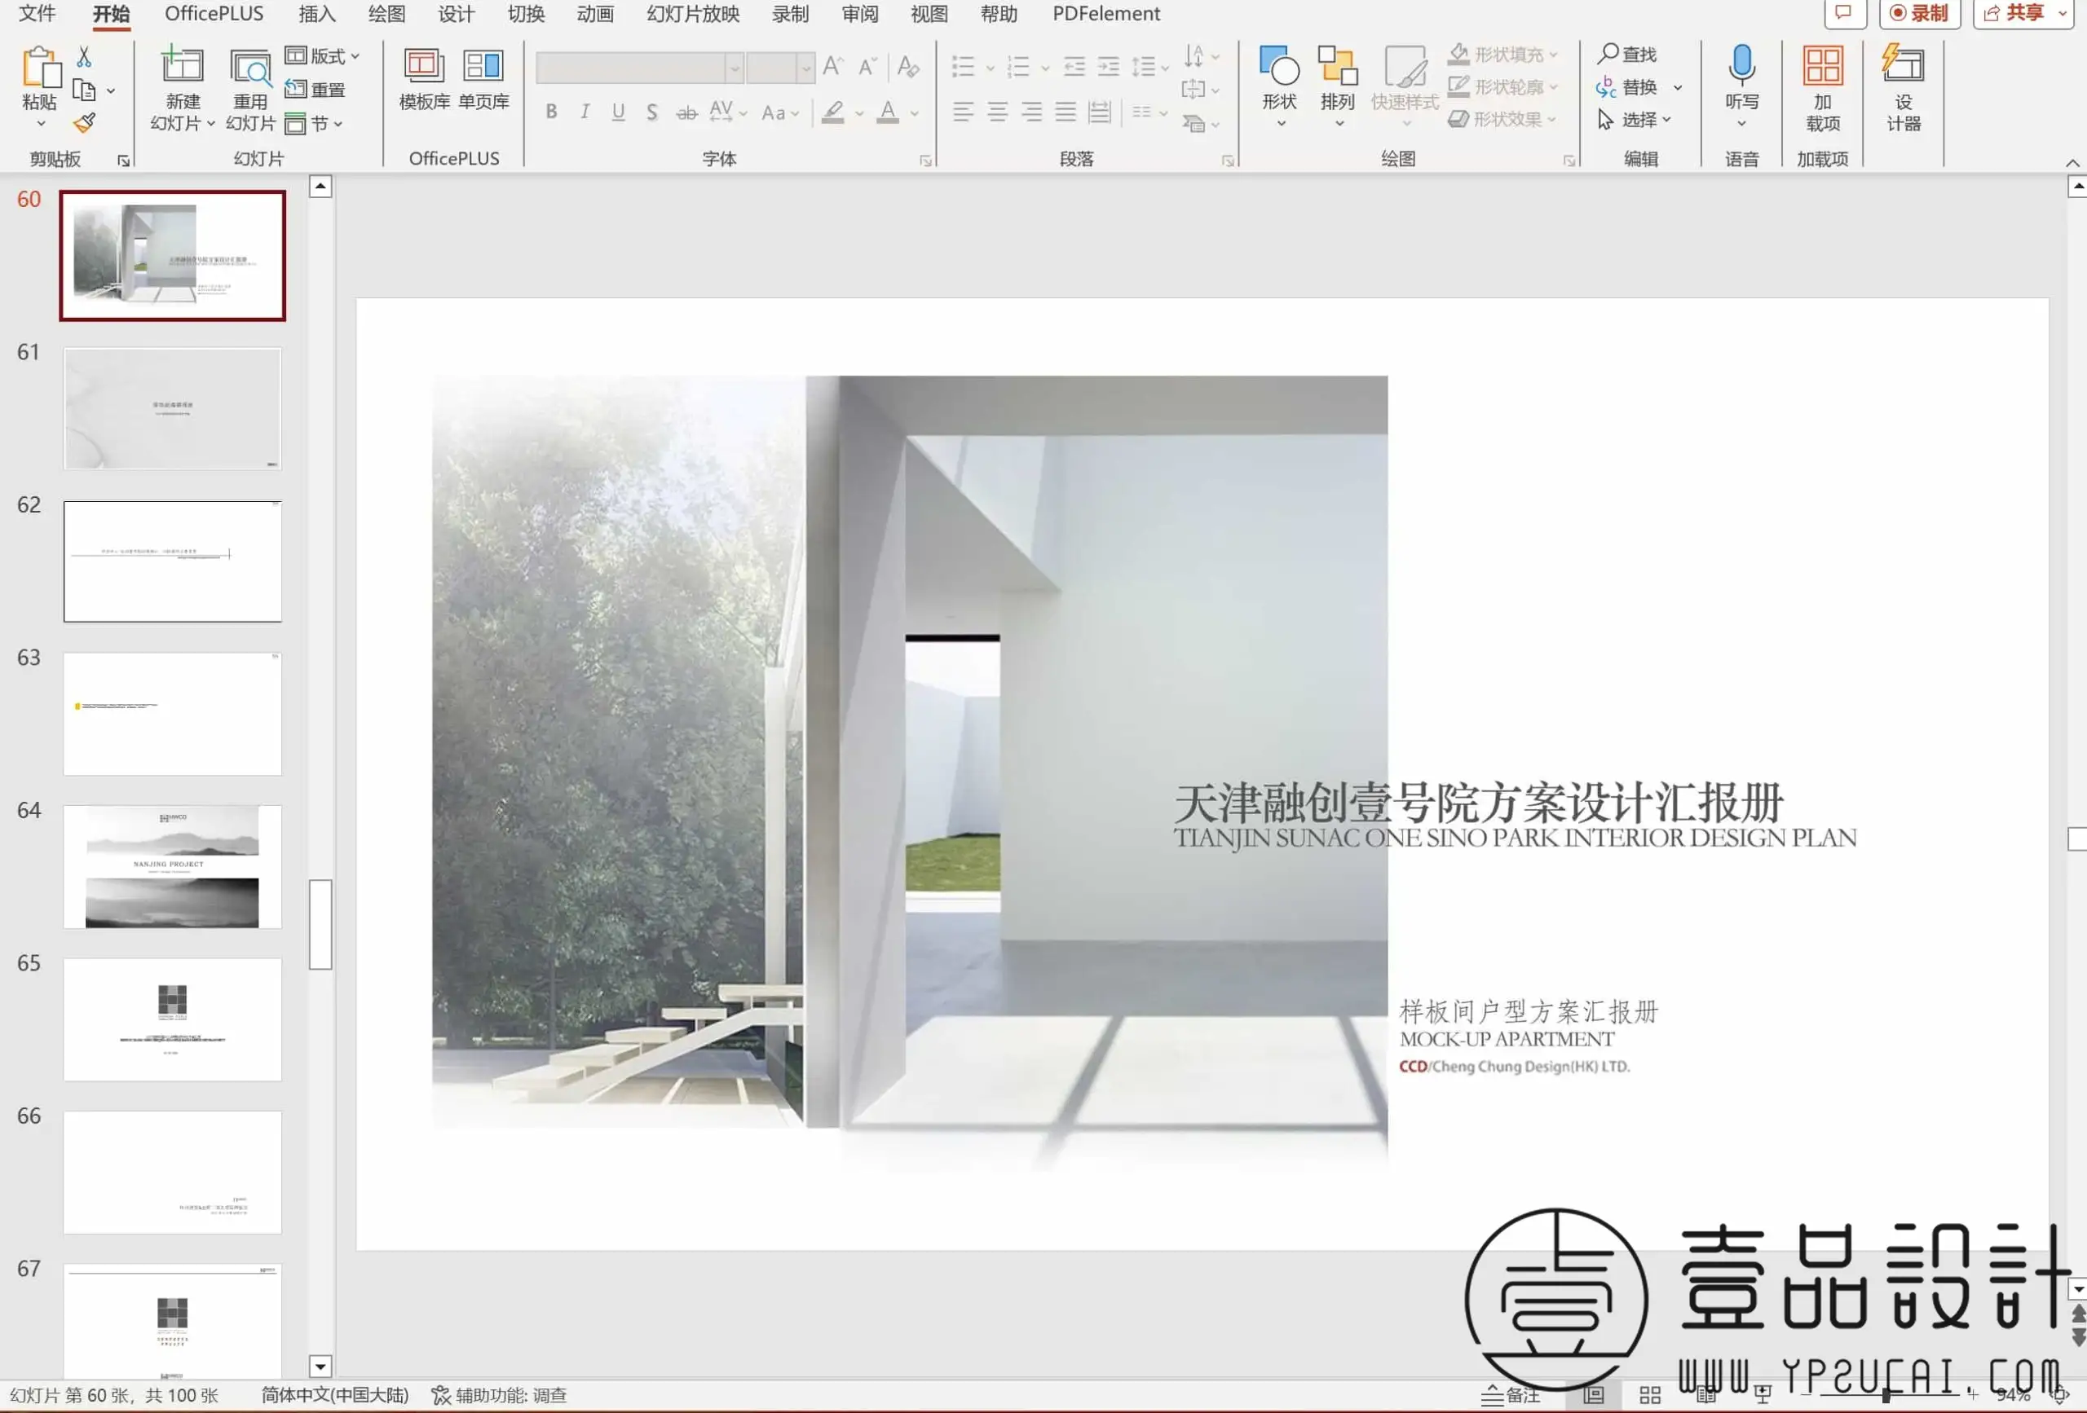This screenshot has width=2087, height=1413.
Task: Clear all formatting icon
Action: pos(908,67)
